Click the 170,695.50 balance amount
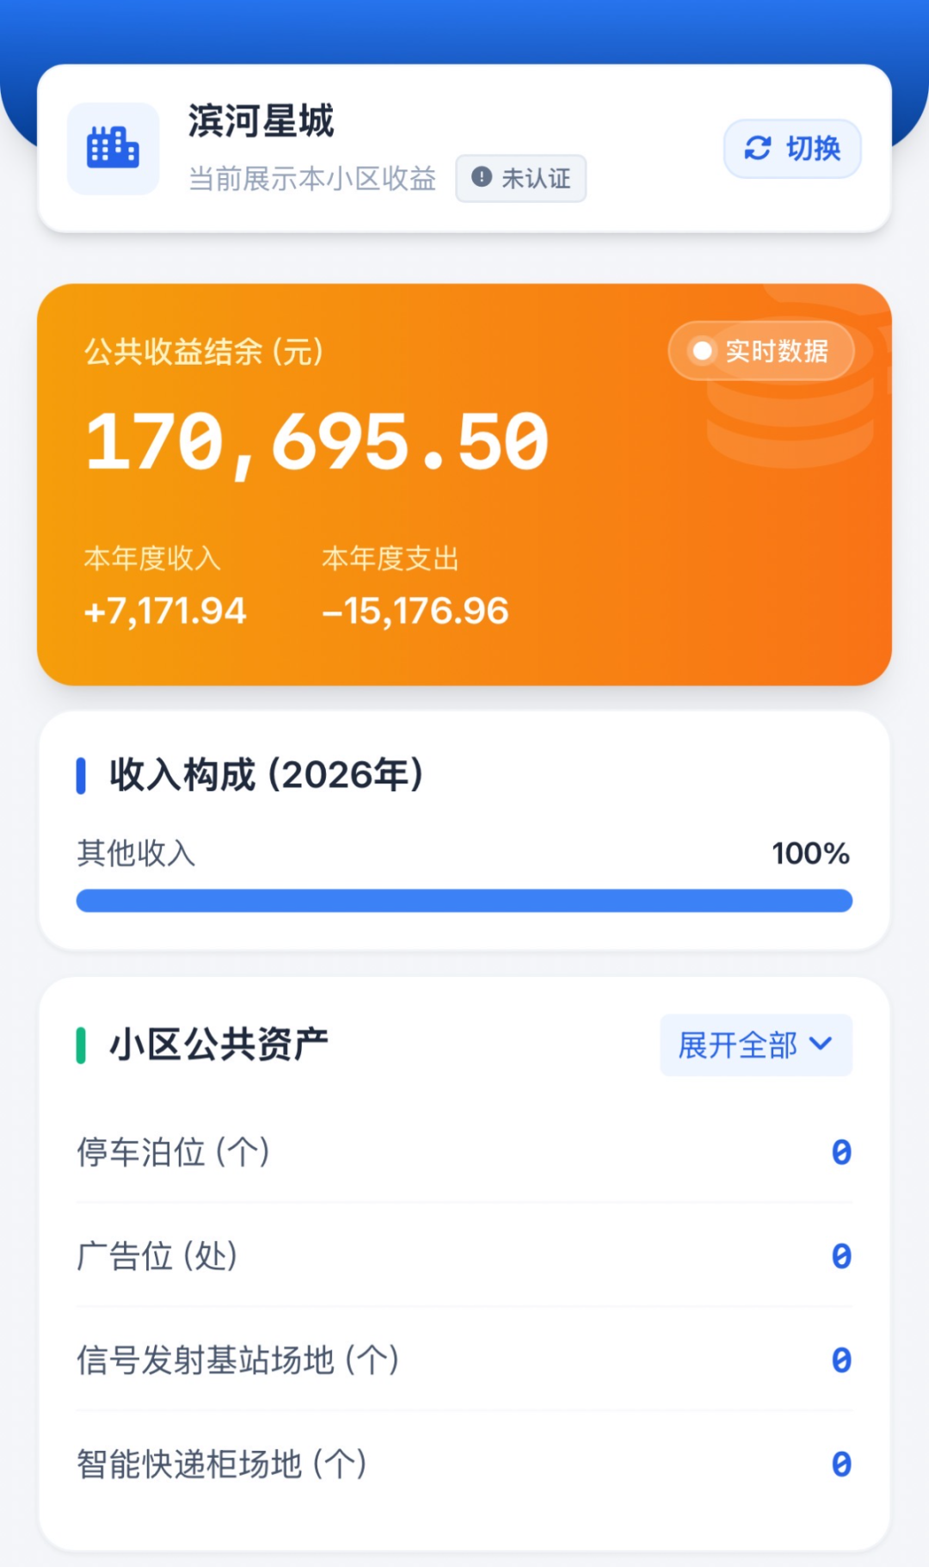The width and height of the screenshot is (929, 1567). point(317,443)
